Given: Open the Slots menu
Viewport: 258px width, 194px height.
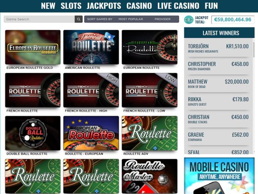Looking at the screenshot, I should tap(71, 6).
